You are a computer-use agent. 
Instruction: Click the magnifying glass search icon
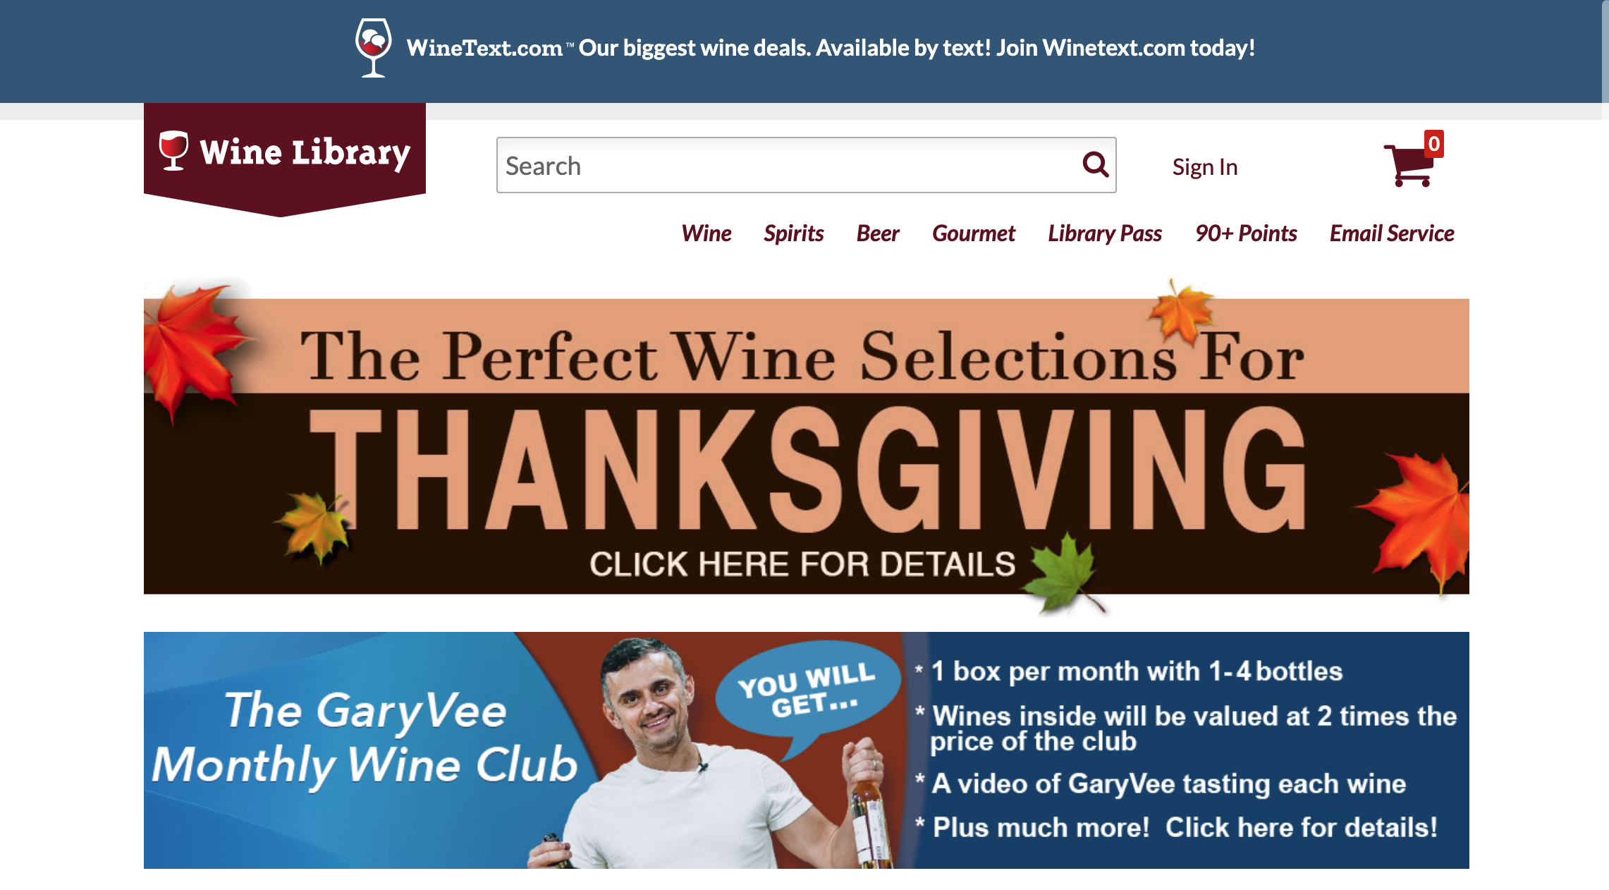(x=1095, y=165)
